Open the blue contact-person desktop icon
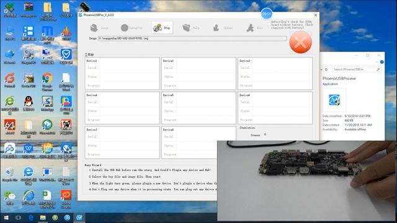The image size is (397, 223). point(66,105)
